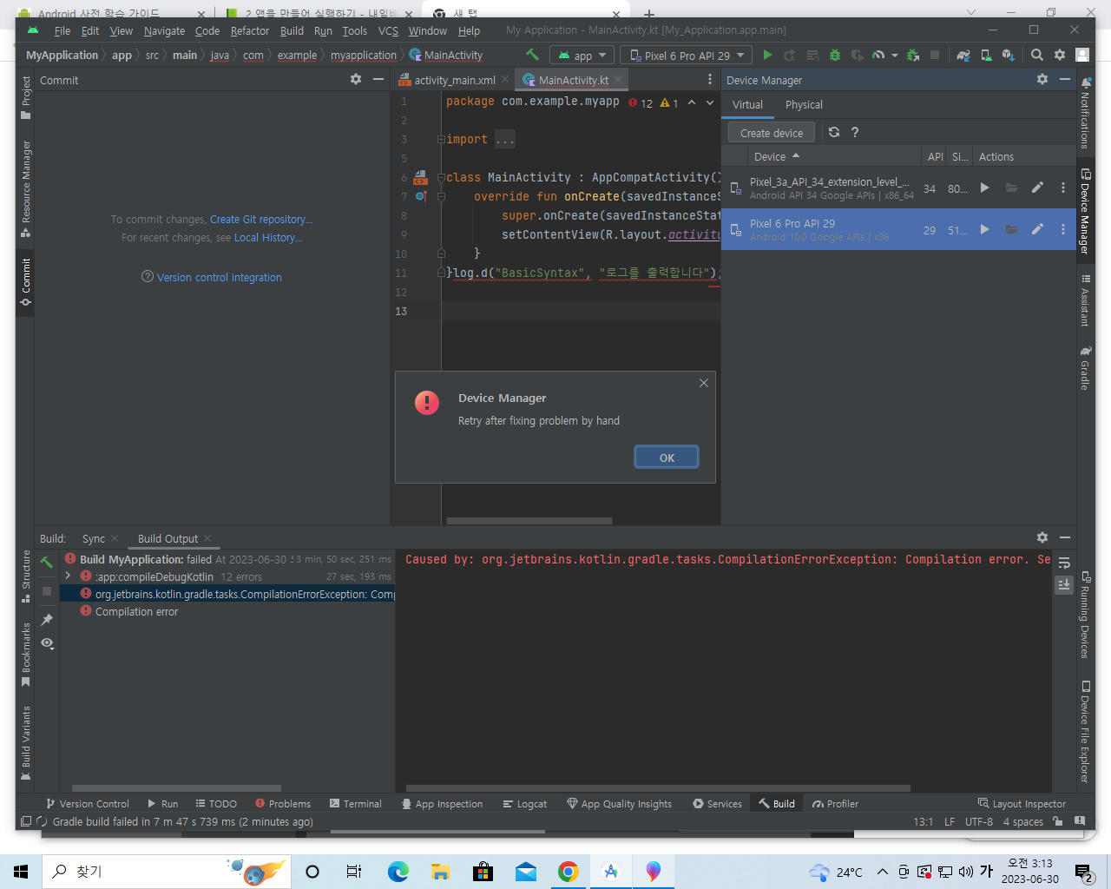
Task: Open the Version control integration link
Action: coord(219,277)
